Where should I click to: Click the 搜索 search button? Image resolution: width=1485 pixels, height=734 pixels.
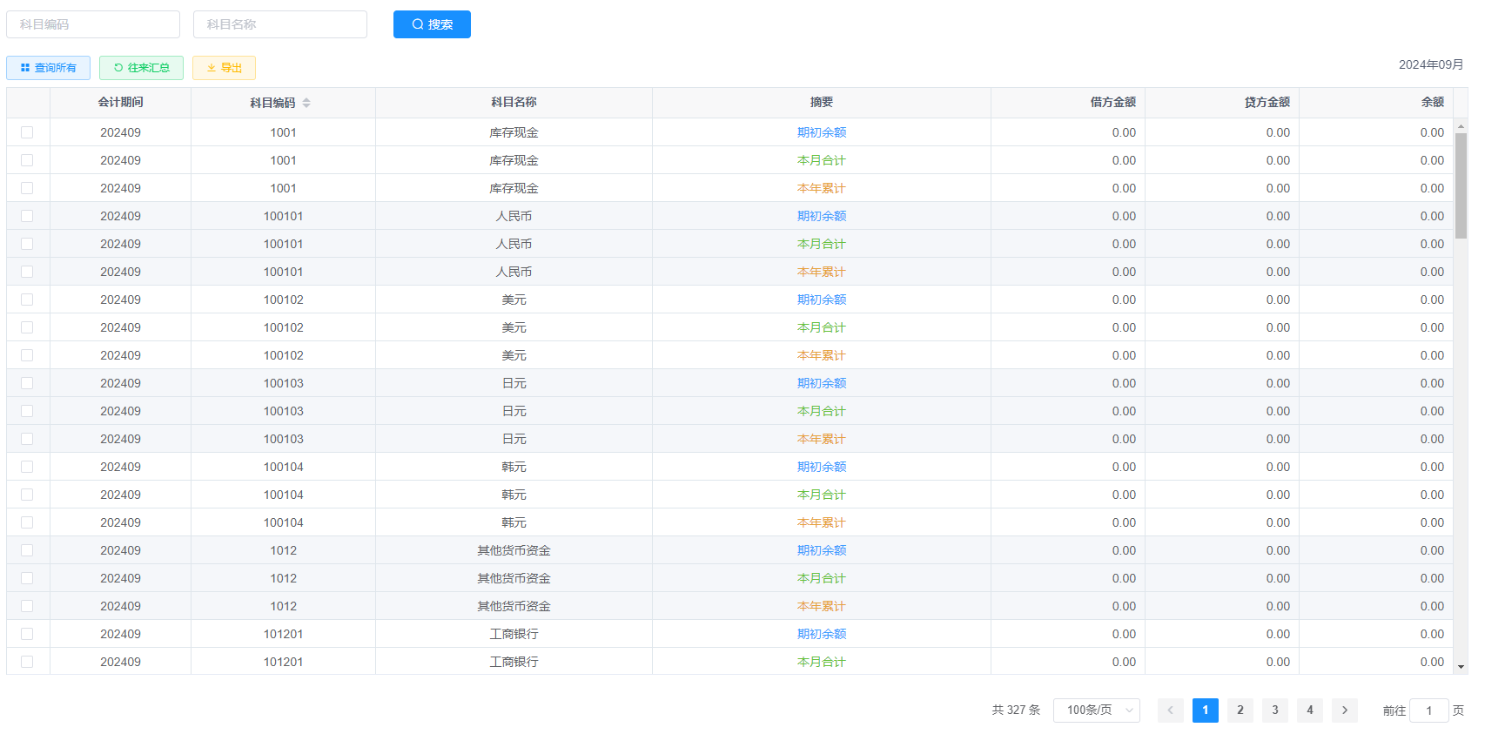coord(432,24)
